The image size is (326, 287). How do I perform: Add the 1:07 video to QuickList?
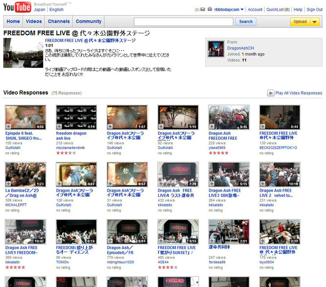(110, 126)
